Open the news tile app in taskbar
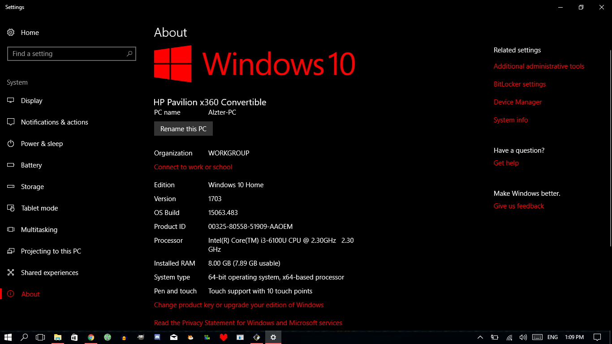This screenshot has height=344, width=612. pos(240,337)
